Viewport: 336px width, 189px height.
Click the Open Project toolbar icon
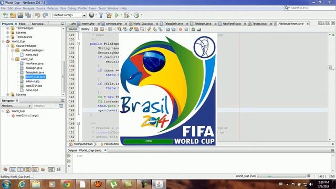coord(20,15)
